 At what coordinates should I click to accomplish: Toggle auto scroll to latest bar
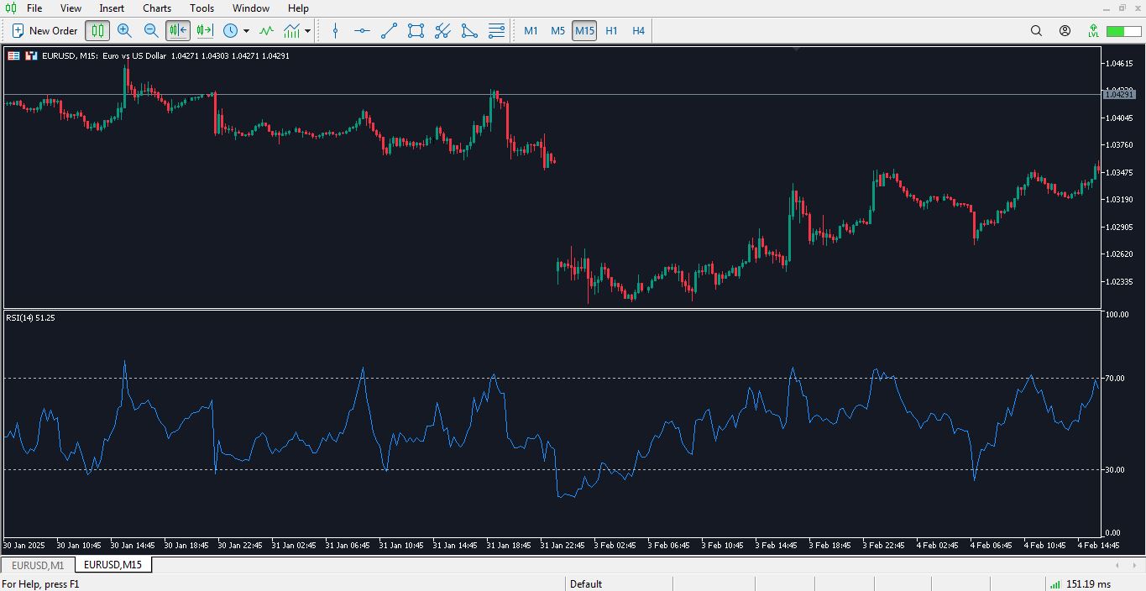pyautogui.click(x=205, y=31)
